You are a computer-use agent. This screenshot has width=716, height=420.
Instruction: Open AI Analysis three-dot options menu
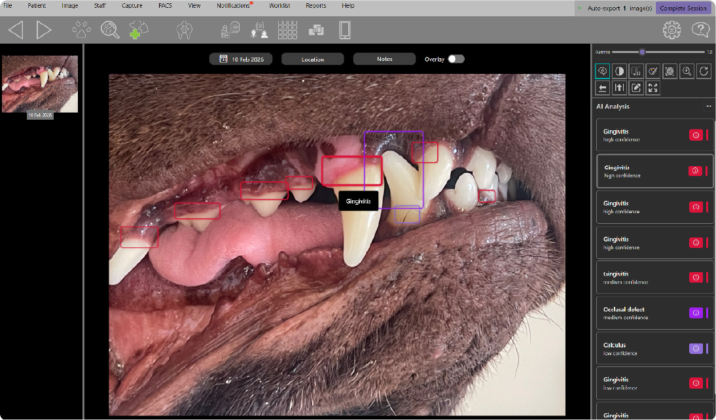click(x=708, y=106)
